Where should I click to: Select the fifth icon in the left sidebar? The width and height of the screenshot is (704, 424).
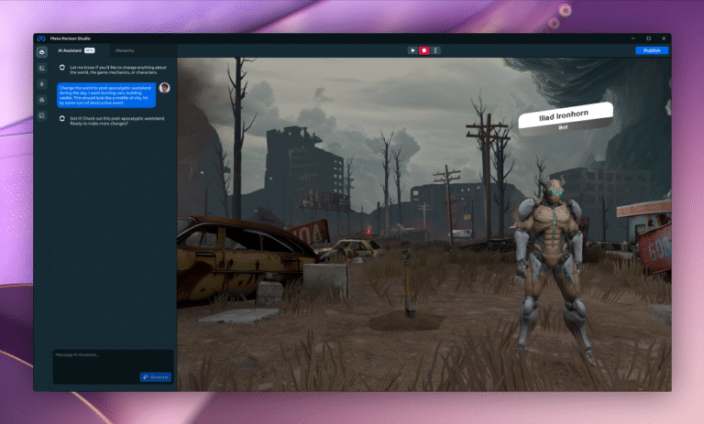41,114
